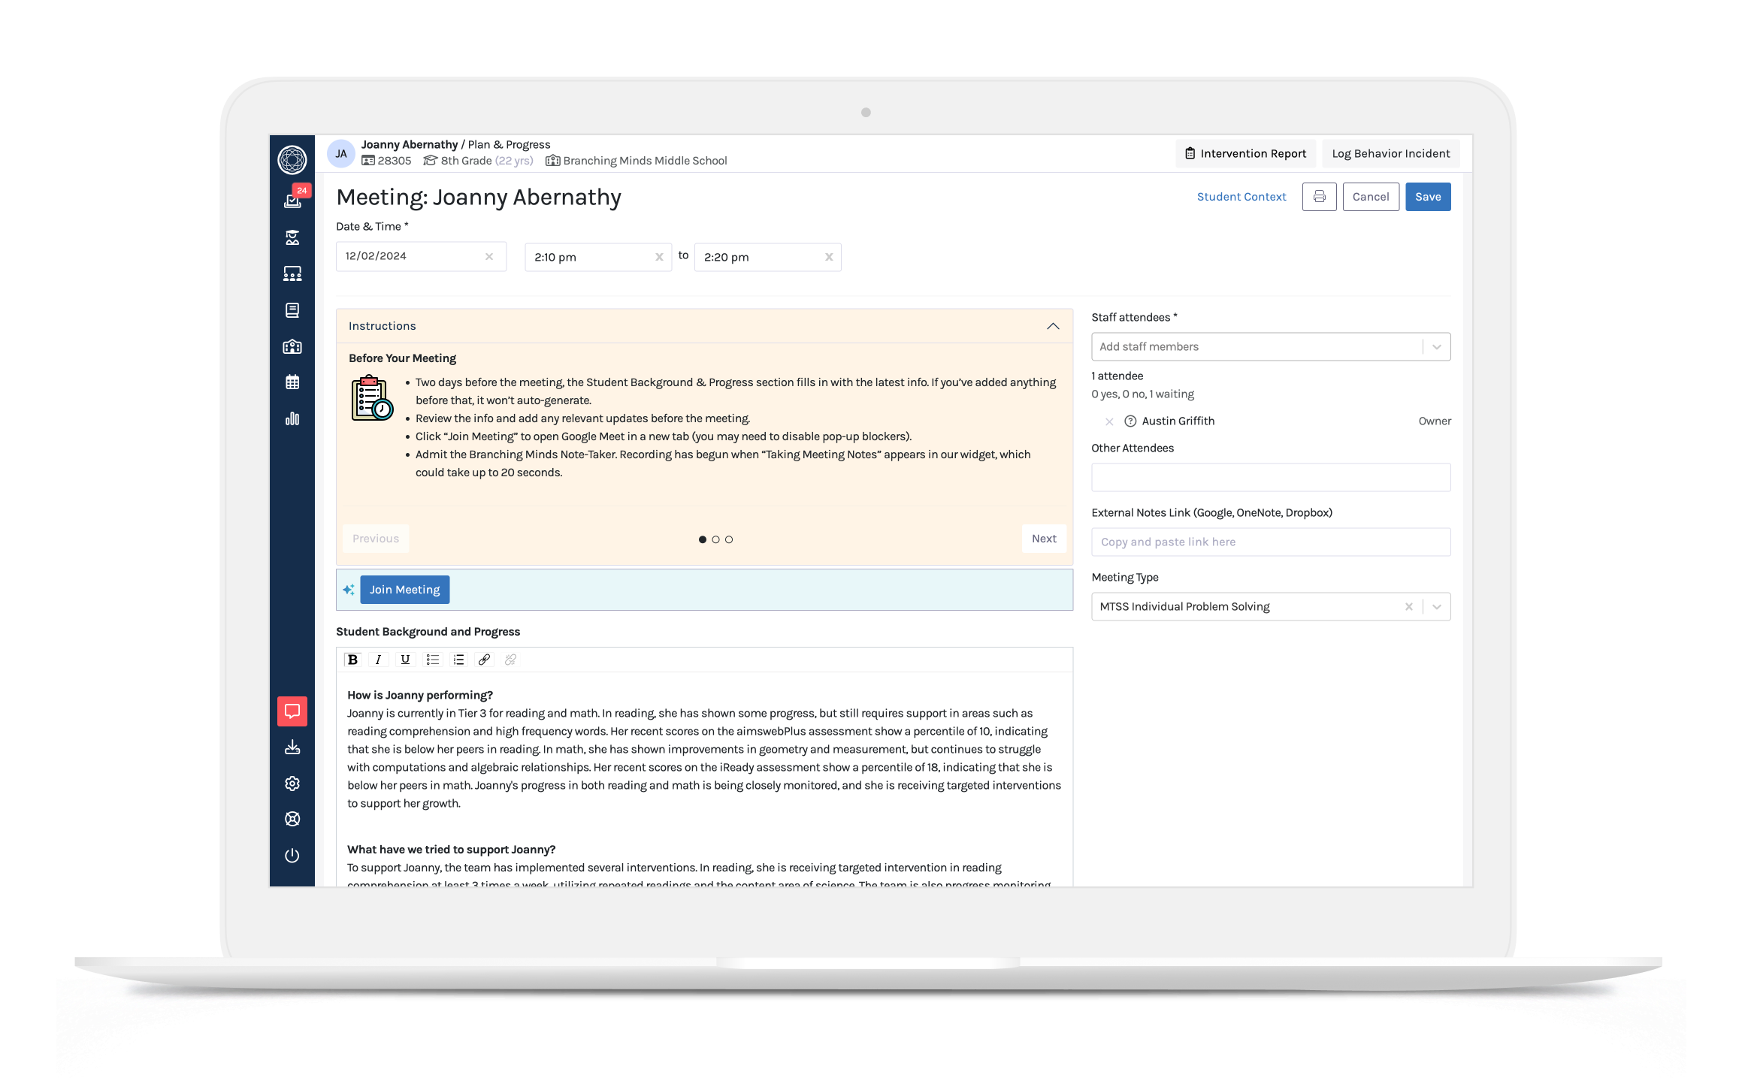
Task: Click the External Notes Link field
Action: (1271, 542)
